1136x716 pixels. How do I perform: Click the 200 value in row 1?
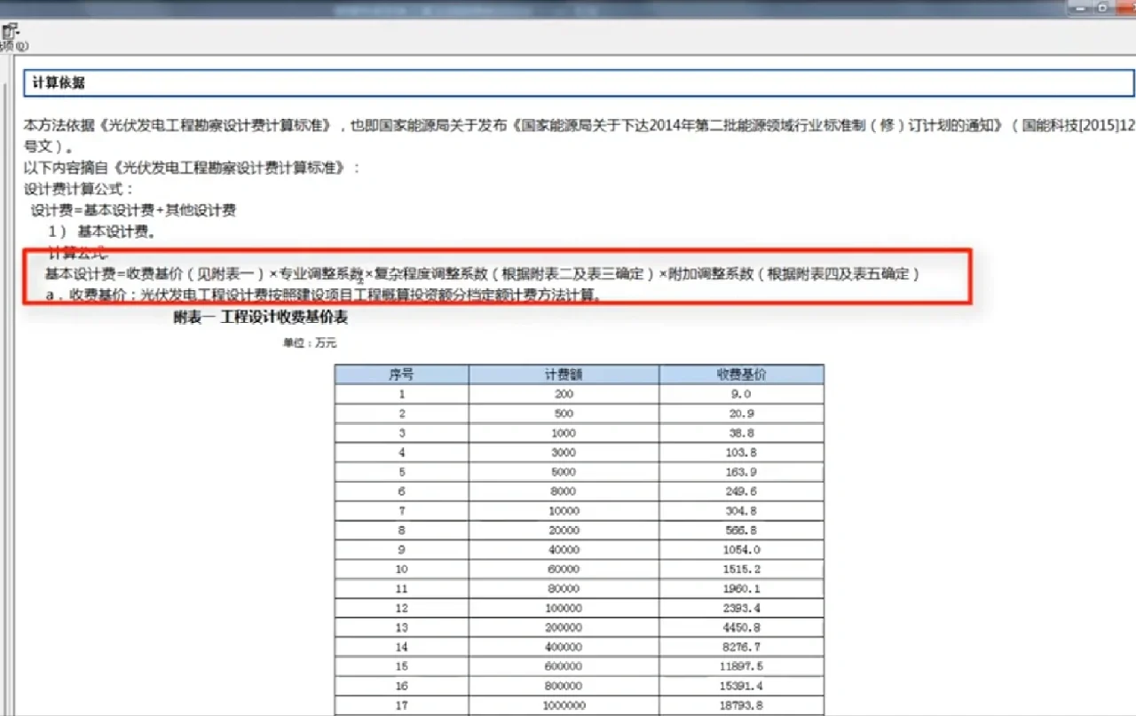pos(563,394)
